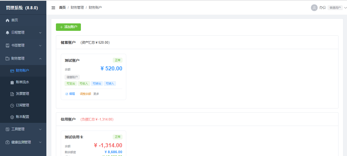
Task: Click the 正常 status tag on 测试信用卡
Action: tap(117, 137)
